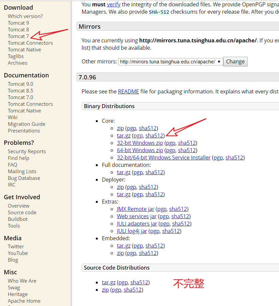
Task: Open pgp signature for Core zip
Action: [x=131, y=128]
